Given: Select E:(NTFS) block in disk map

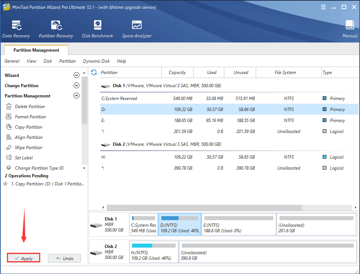Looking at the screenshot, I should pos(239,224).
